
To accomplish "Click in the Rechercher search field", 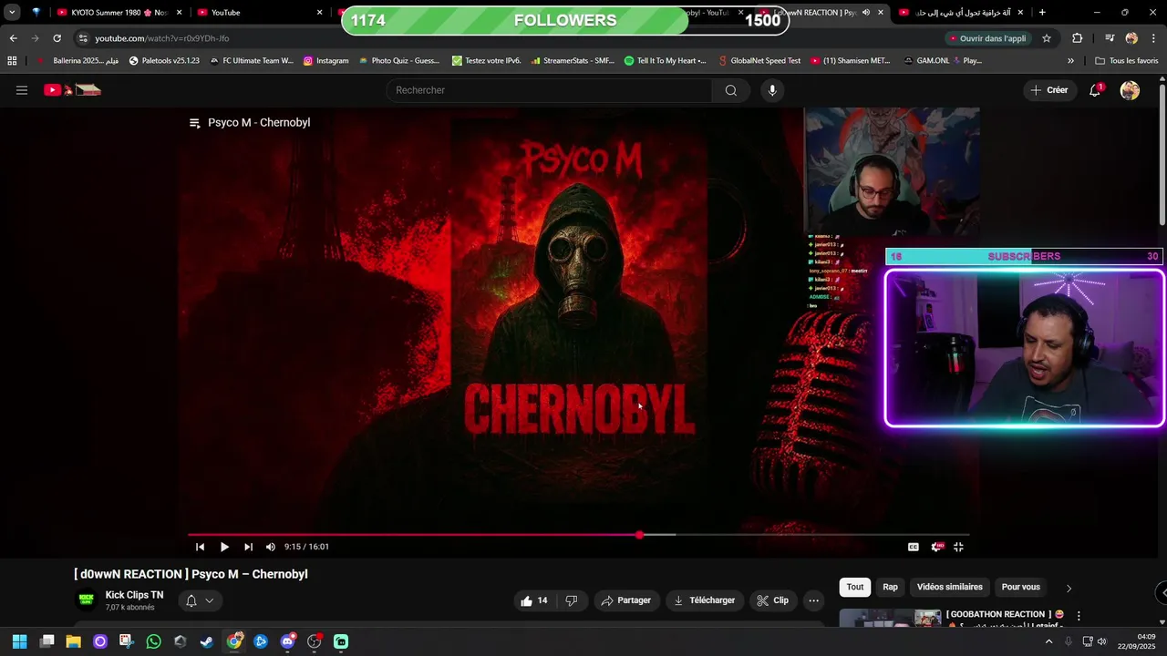I will (550, 90).
